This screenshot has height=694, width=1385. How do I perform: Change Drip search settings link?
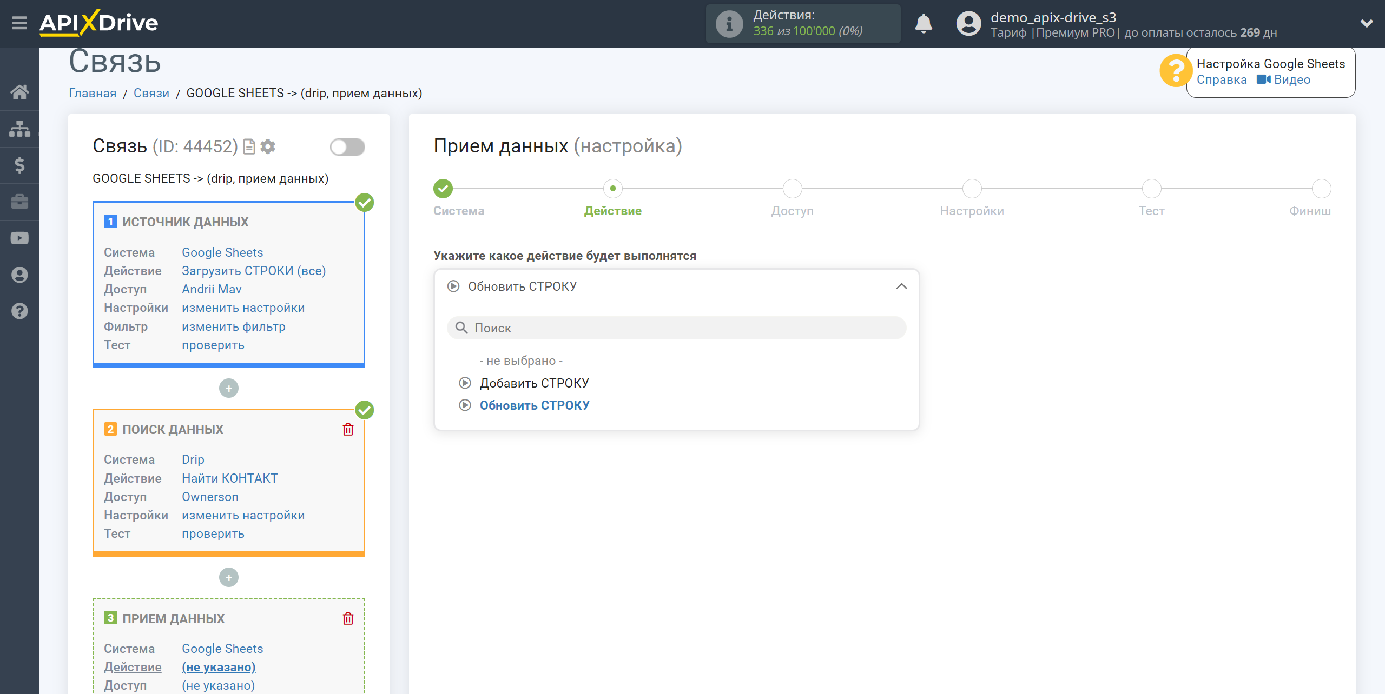coord(243,515)
